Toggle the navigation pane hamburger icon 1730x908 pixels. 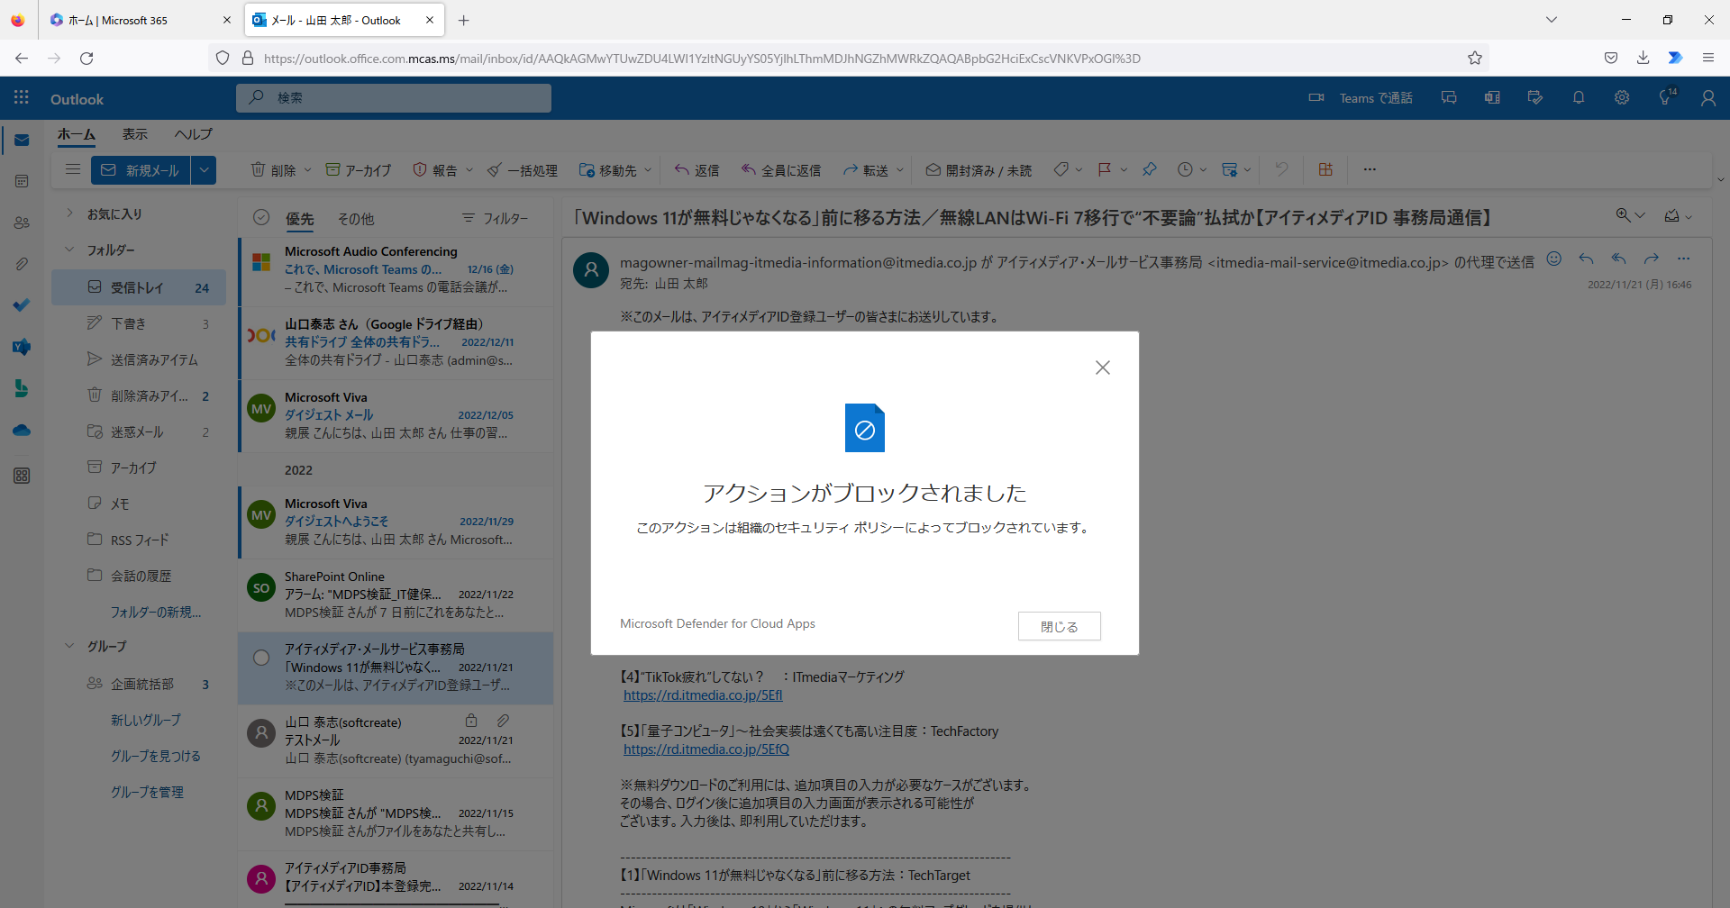(x=73, y=169)
